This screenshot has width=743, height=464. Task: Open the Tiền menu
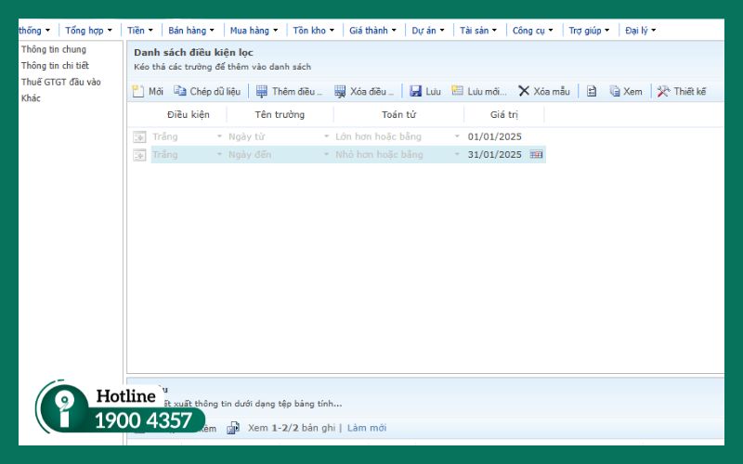tap(140, 31)
